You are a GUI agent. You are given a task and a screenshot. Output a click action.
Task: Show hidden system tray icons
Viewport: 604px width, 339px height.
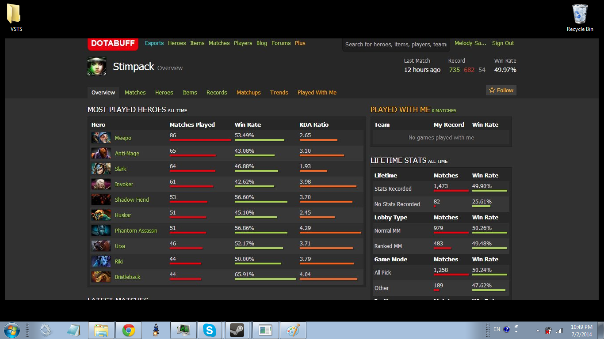point(538,330)
